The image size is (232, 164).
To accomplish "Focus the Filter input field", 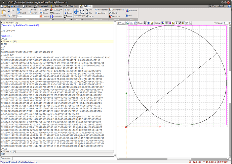I will [x=28, y=16].
